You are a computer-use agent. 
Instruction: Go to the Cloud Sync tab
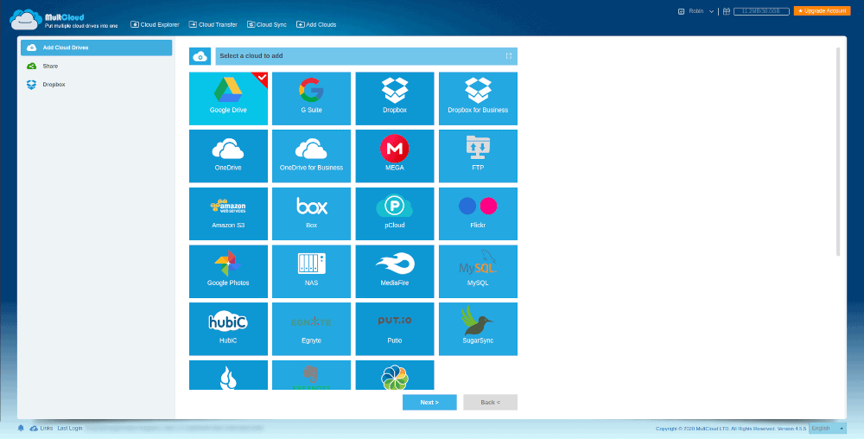point(267,24)
